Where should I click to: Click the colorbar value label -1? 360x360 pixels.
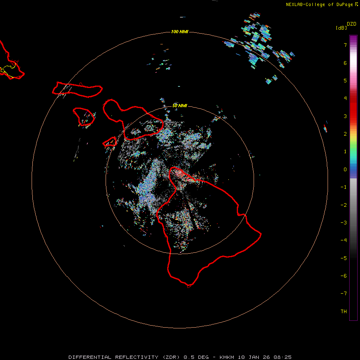coord(344,187)
